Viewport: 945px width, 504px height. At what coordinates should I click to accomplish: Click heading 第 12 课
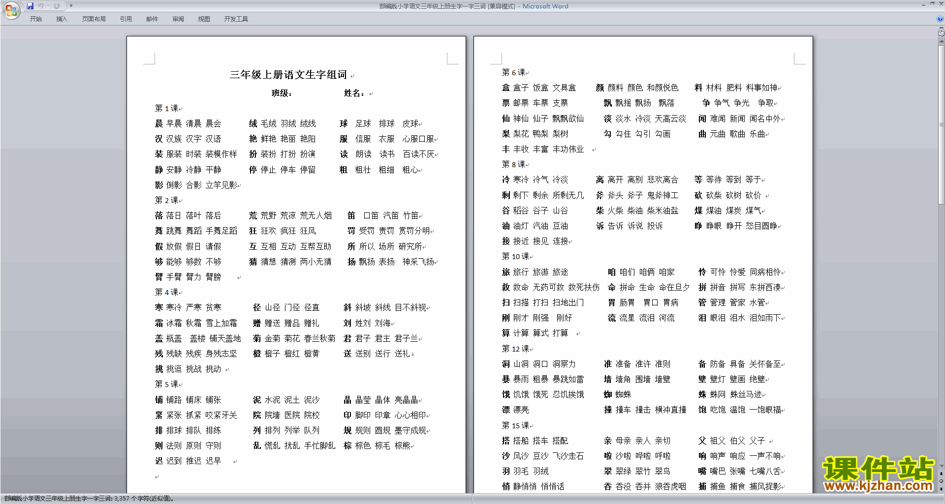(515, 349)
